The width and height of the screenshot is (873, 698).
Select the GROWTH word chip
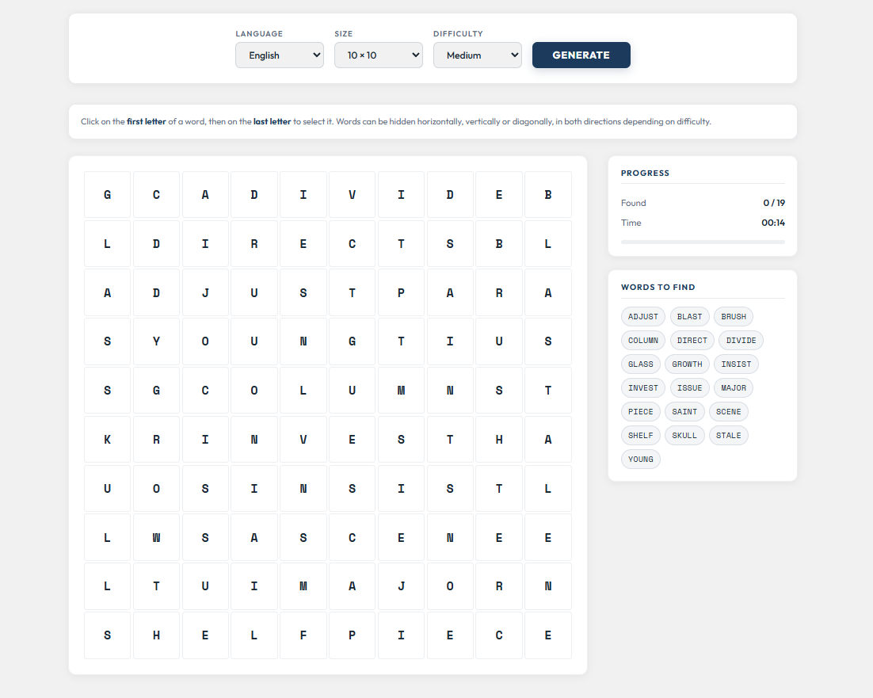687,364
